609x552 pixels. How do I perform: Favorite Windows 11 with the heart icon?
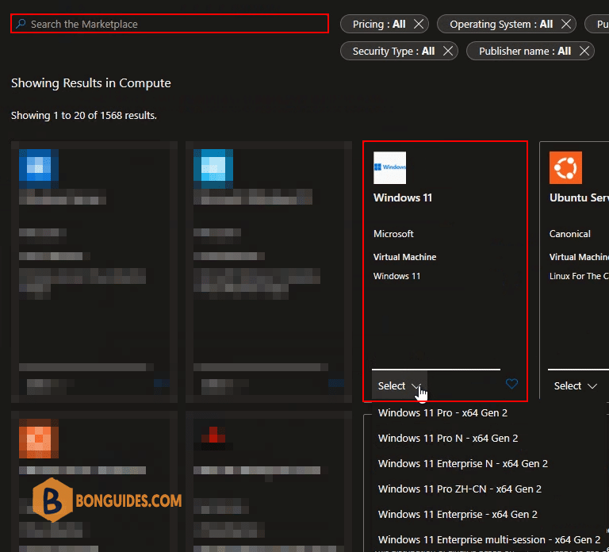pos(512,384)
